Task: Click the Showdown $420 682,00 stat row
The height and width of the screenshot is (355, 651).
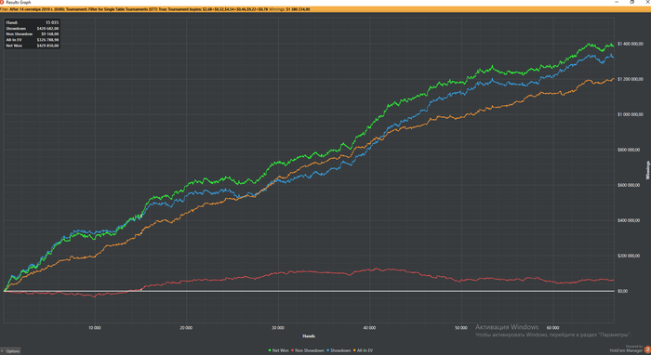Action: pyautogui.click(x=33, y=28)
